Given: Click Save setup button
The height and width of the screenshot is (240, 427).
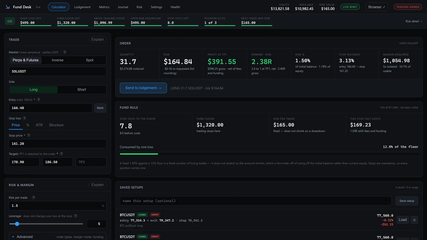Looking at the screenshot, I should point(407,201).
